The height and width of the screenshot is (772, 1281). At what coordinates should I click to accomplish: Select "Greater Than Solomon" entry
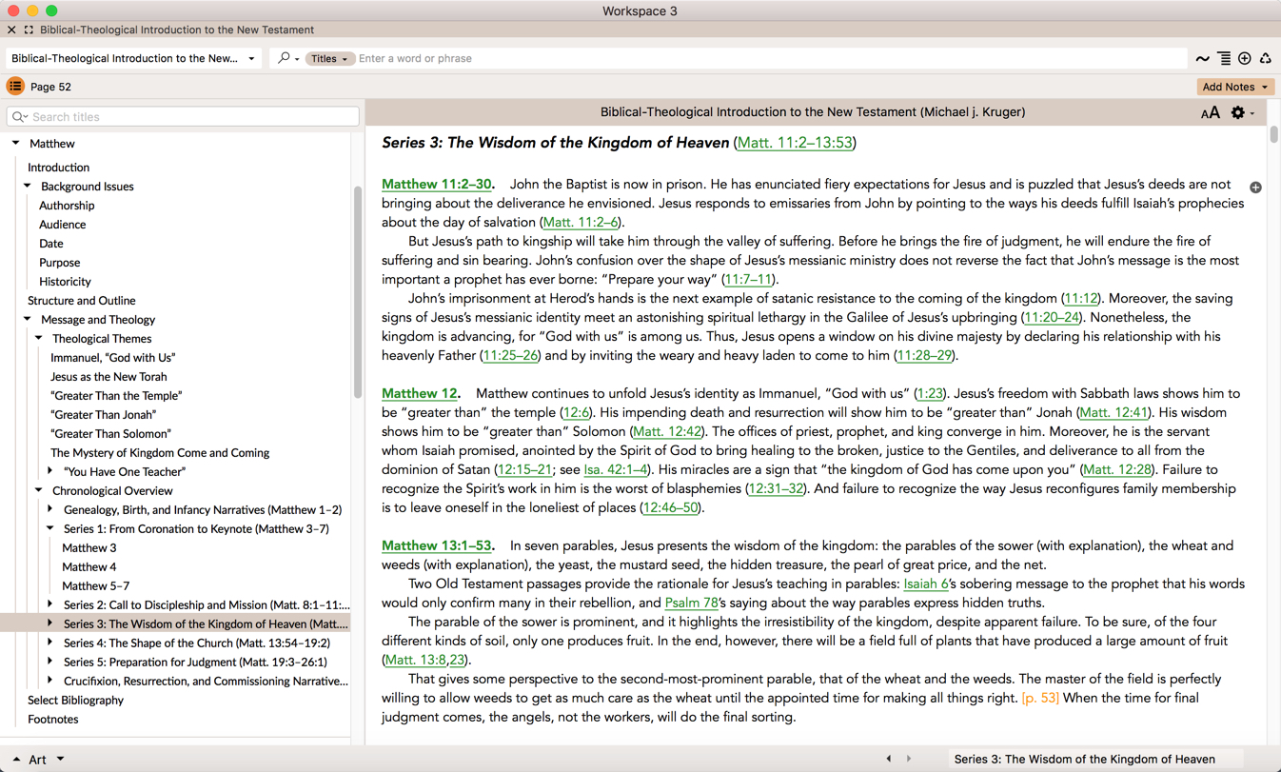[x=110, y=434]
